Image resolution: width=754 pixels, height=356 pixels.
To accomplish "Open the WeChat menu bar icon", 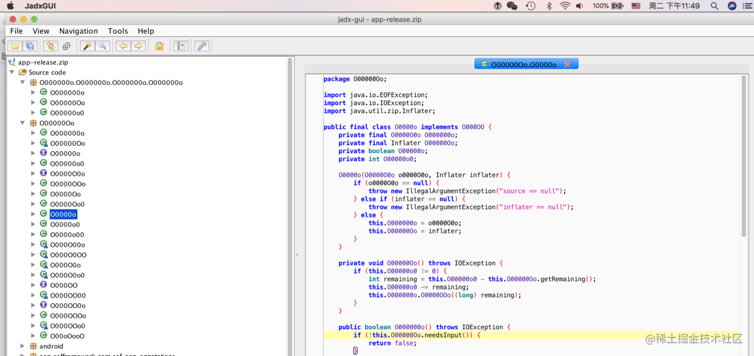I will coord(512,5).
